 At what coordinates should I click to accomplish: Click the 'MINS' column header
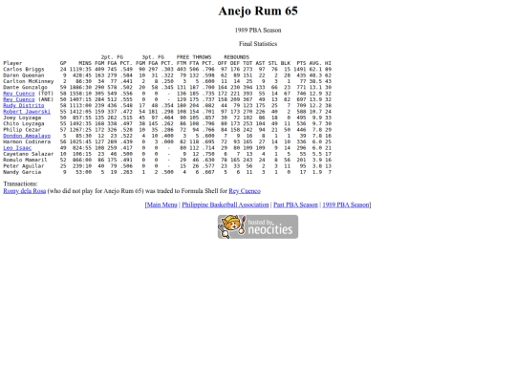[x=85, y=63]
